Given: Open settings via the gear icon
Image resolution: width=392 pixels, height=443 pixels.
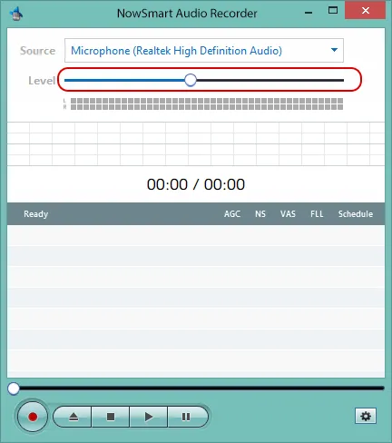Looking at the screenshot, I should pos(366,416).
